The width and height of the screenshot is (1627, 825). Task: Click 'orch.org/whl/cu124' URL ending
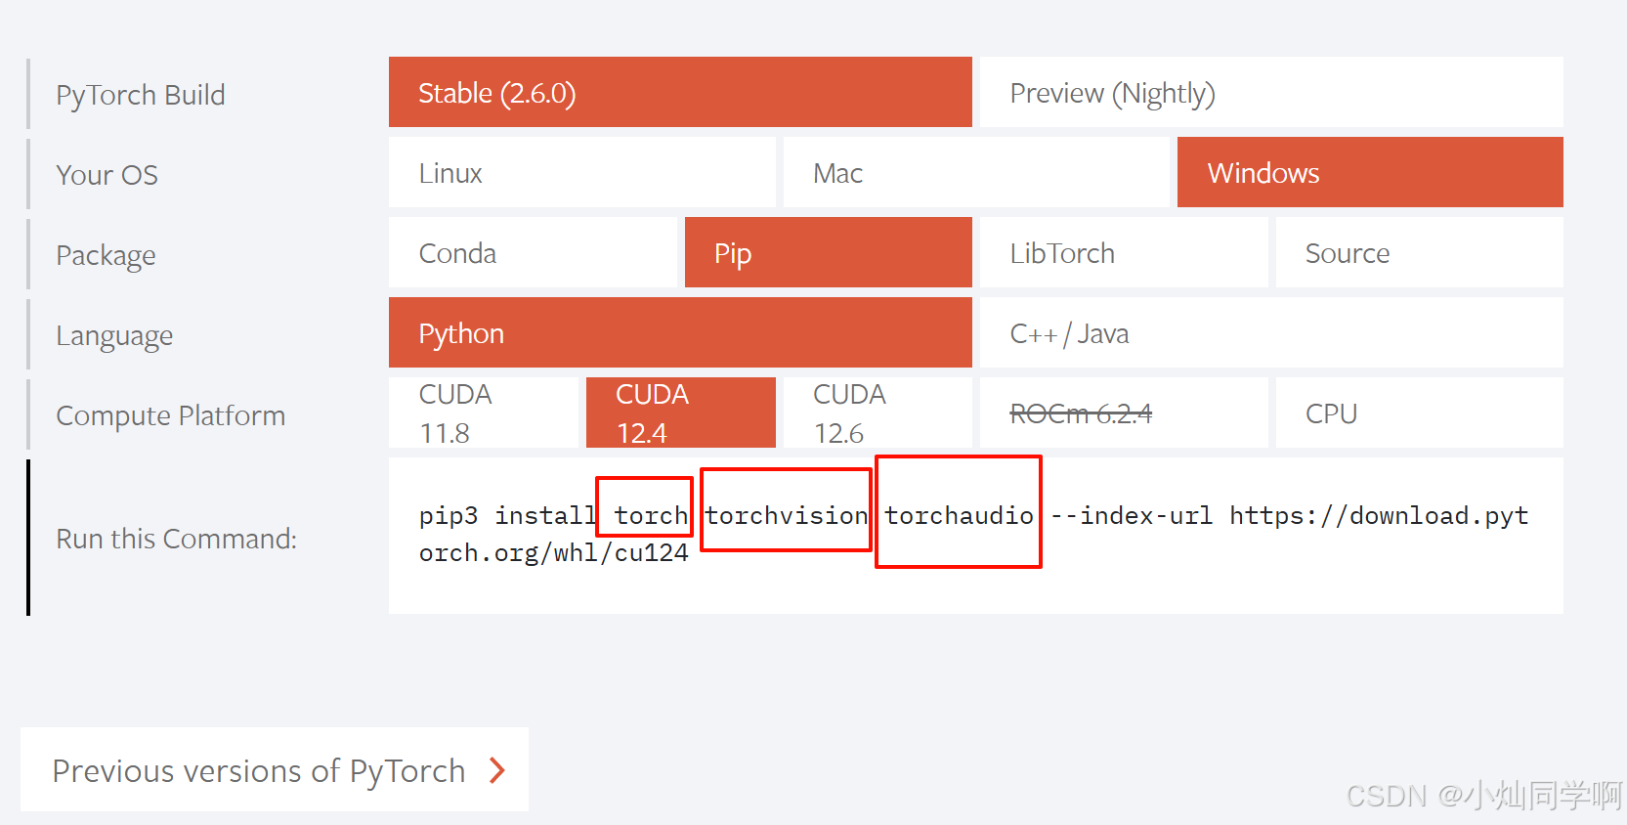pyautogui.click(x=554, y=553)
